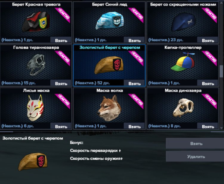224x184 pixels.
Task: Take the Кепка-пропеллер with Взять button
Action: point(208,83)
